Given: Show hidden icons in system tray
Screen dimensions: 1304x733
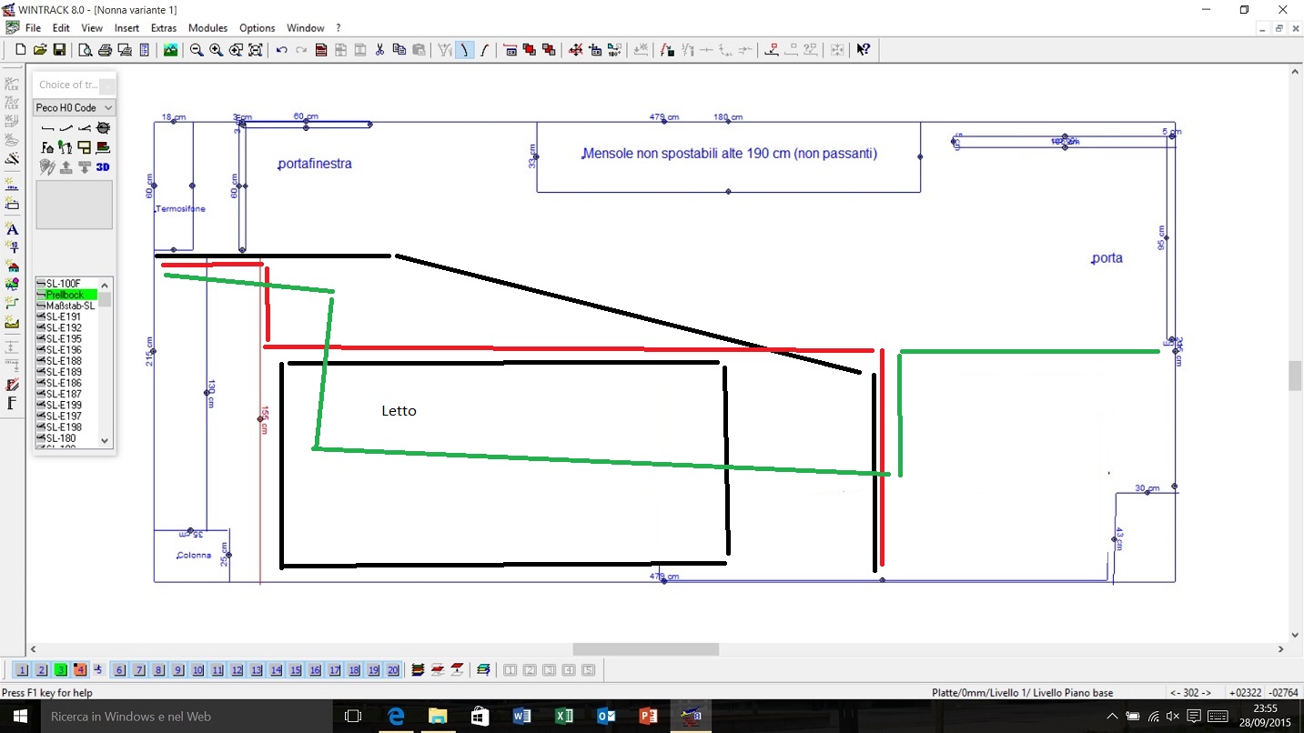Looking at the screenshot, I should tap(1112, 717).
